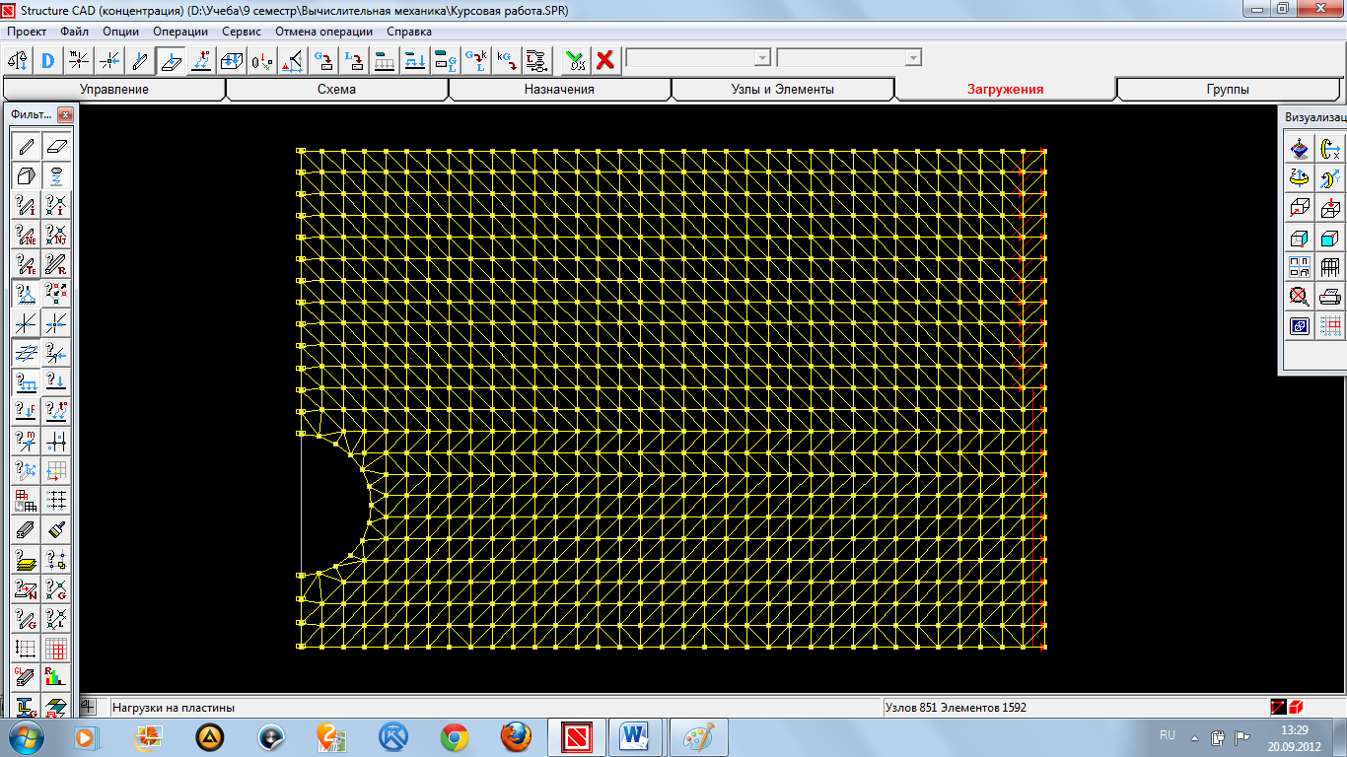This screenshot has width=1347, height=757.
Task: Open the loadings list icon with L
Action: pyautogui.click(x=536, y=60)
